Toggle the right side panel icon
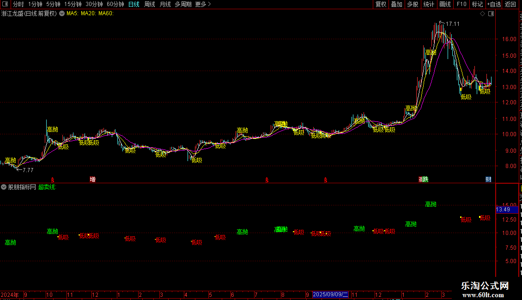Screen dimensions: 522x300 click(491, 14)
